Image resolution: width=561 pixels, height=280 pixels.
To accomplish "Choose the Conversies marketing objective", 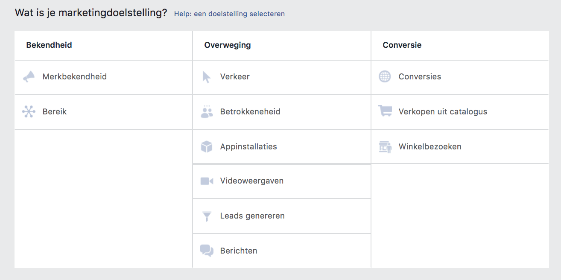I will [420, 77].
